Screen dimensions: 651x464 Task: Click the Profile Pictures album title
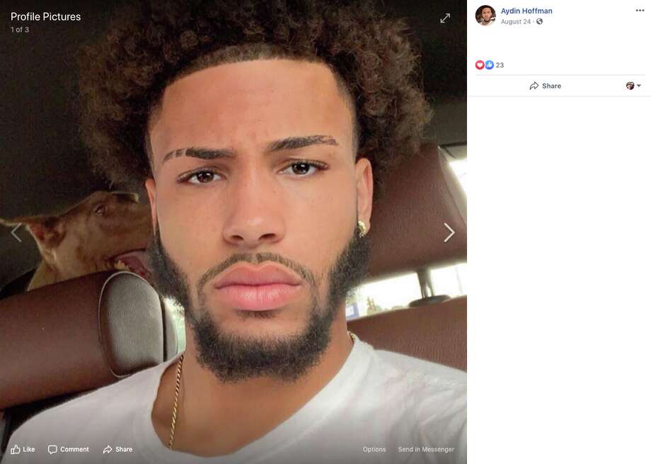pyautogui.click(x=46, y=16)
